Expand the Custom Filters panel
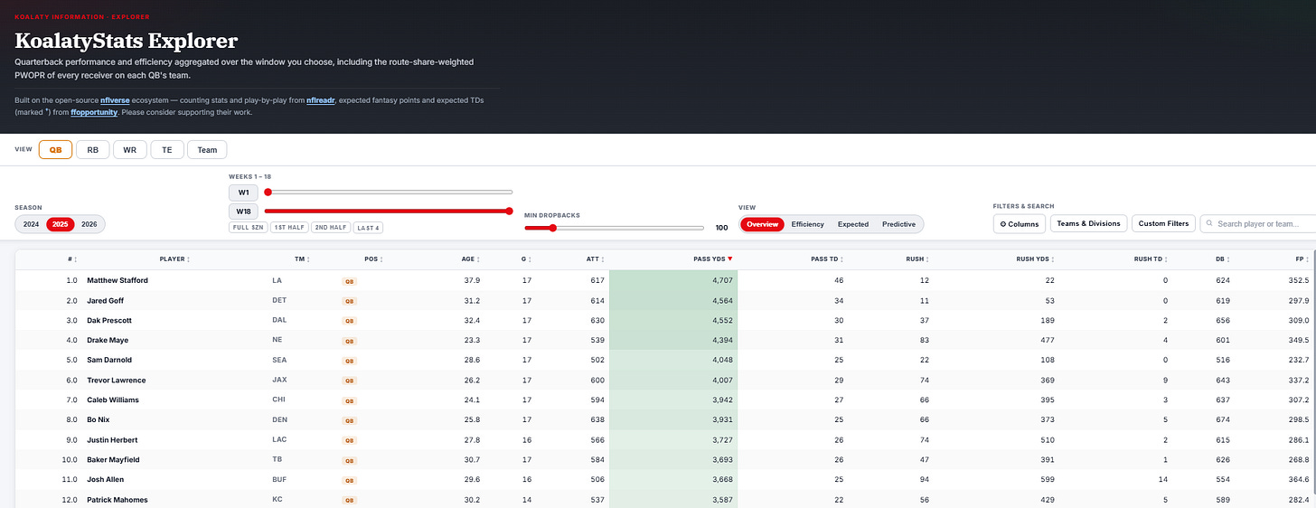The width and height of the screenshot is (1316, 508). coord(1164,223)
